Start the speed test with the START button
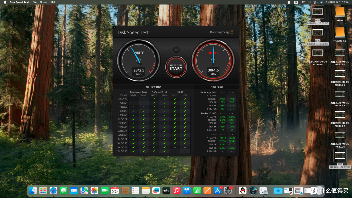 [x=176, y=67]
